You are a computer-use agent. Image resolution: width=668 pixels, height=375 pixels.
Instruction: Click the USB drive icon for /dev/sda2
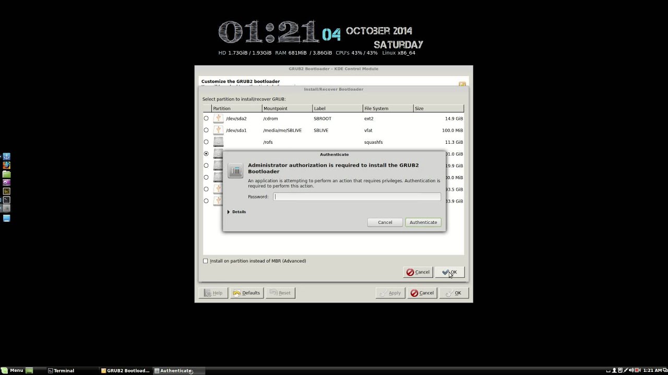click(218, 118)
